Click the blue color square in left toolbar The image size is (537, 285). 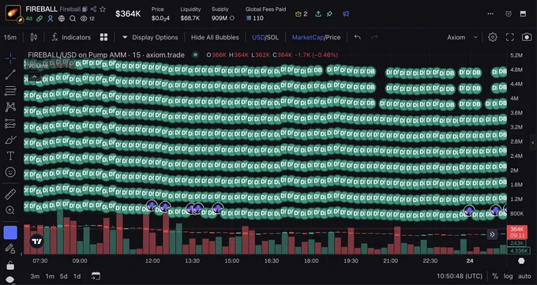pos(10,233)
